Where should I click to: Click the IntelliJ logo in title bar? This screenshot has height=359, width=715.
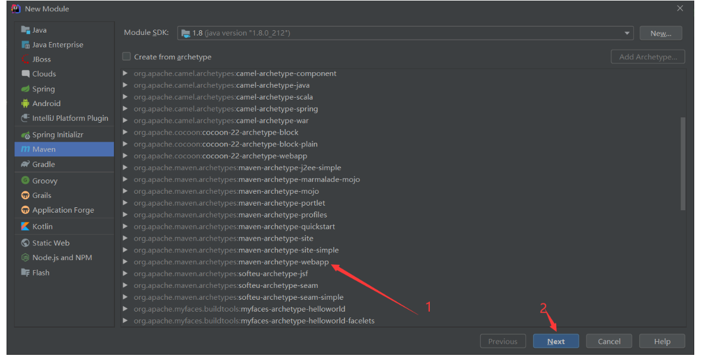point(16,8)
